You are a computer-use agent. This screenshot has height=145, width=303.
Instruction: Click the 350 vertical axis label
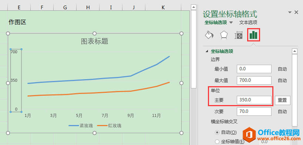pyautogui.click(x=14, y=80)
